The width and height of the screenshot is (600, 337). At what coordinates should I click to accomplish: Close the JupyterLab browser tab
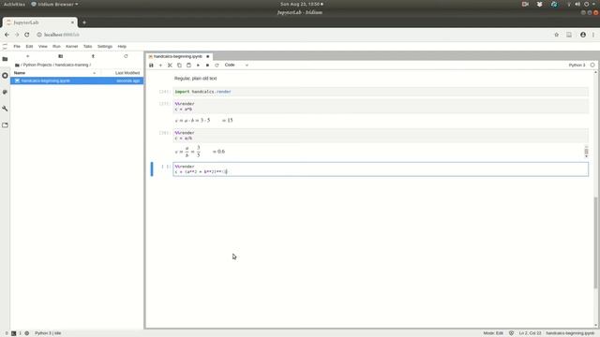point(72,22)
